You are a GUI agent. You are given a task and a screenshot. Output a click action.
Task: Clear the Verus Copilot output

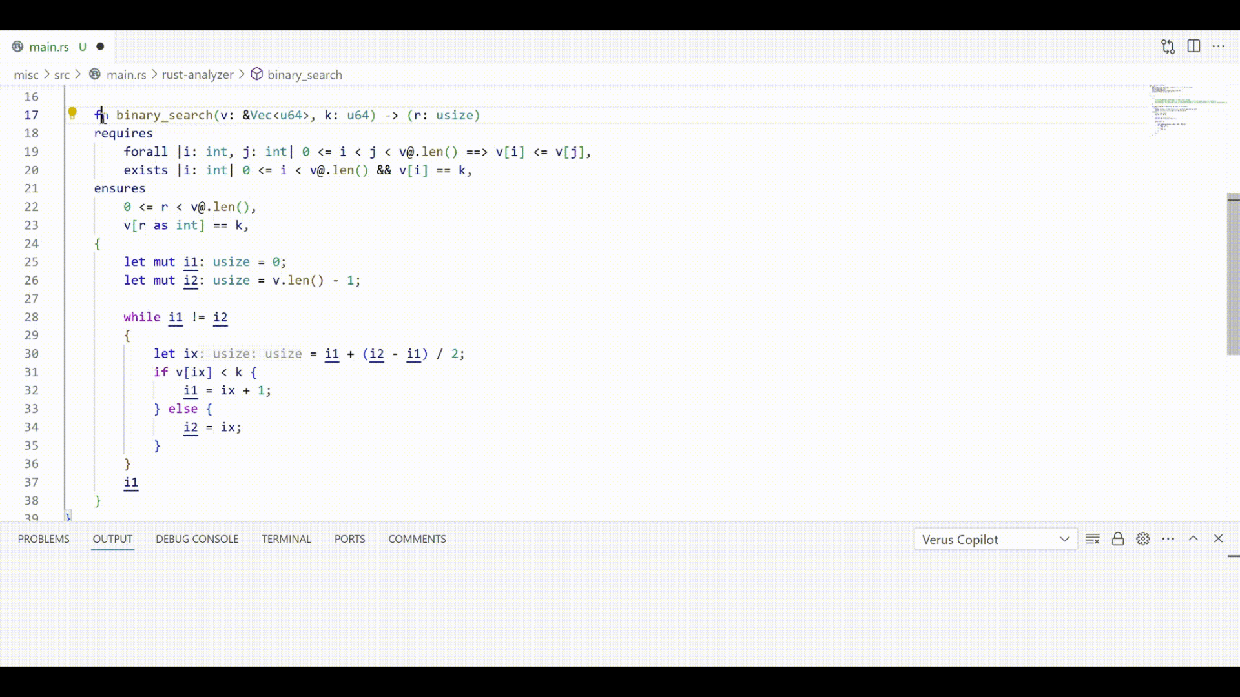coord(1093,539)
